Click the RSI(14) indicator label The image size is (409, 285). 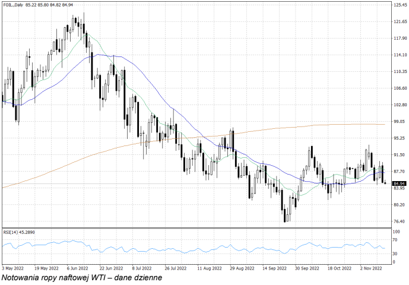(18, 232)
